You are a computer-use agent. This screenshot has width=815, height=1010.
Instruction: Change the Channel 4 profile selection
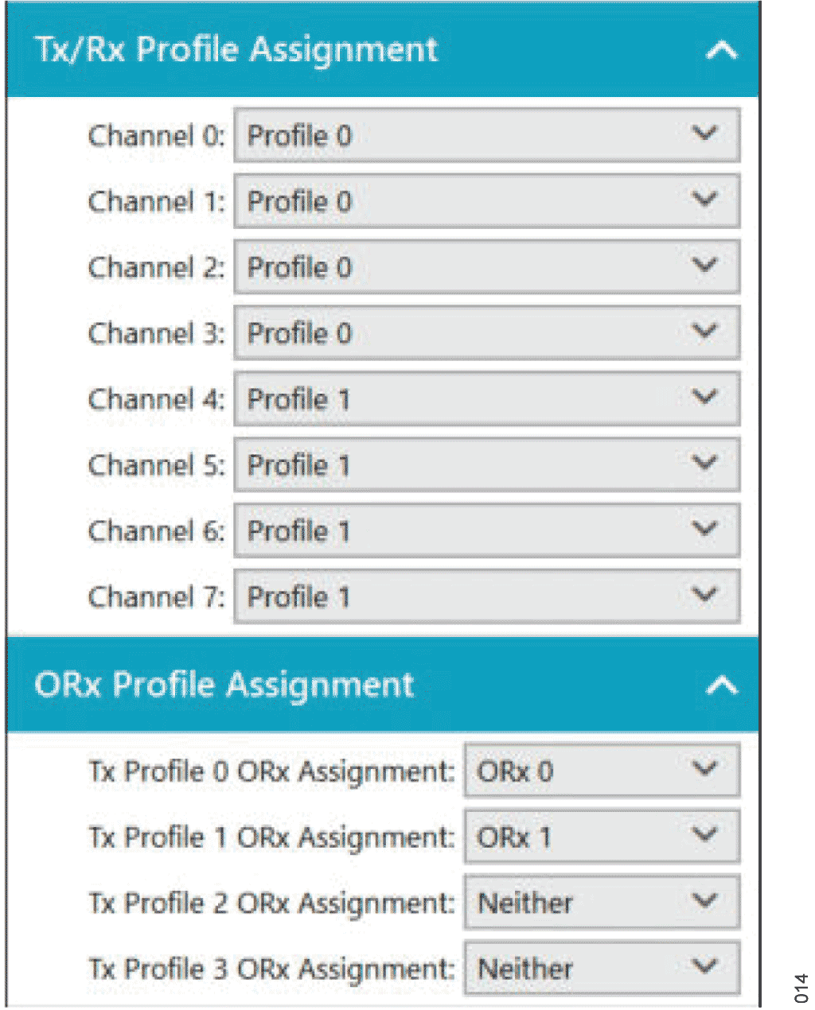[486, 399]
